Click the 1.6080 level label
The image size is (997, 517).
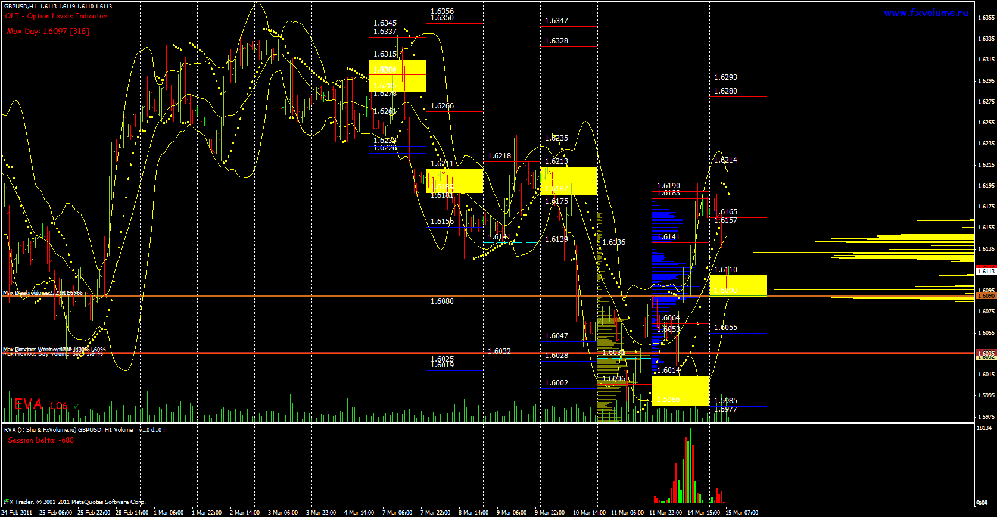tap(442, 301)
